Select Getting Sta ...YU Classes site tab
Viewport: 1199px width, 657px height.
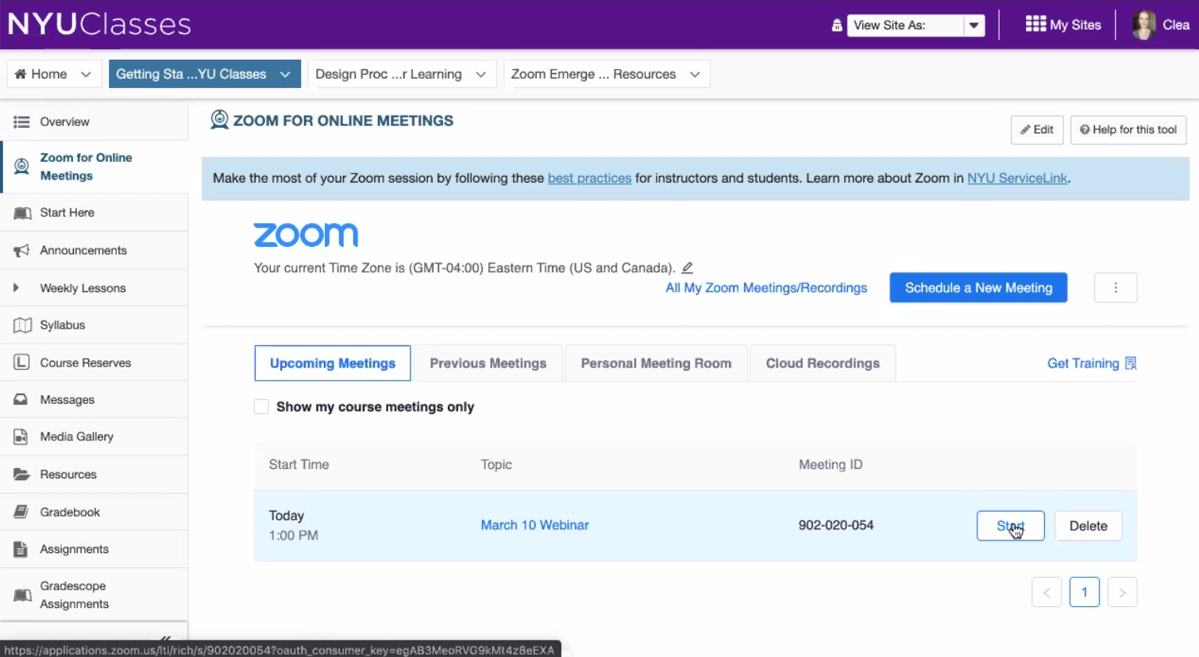191,74
